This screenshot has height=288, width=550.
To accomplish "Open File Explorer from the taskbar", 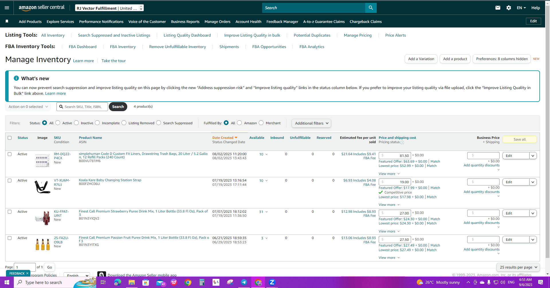I will click(131, 282).
